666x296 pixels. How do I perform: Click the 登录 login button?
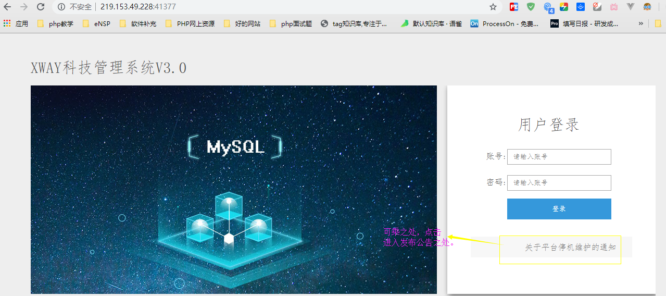[559, 208]
